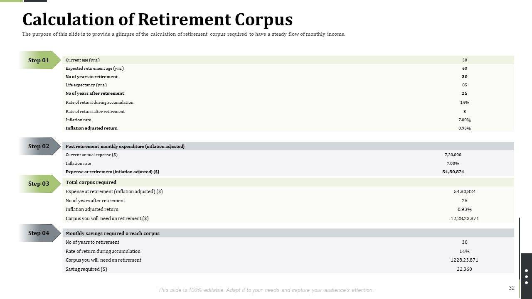Click the Step 04 gray arrow
The image size is (532, 299).
tap(39, 233)
